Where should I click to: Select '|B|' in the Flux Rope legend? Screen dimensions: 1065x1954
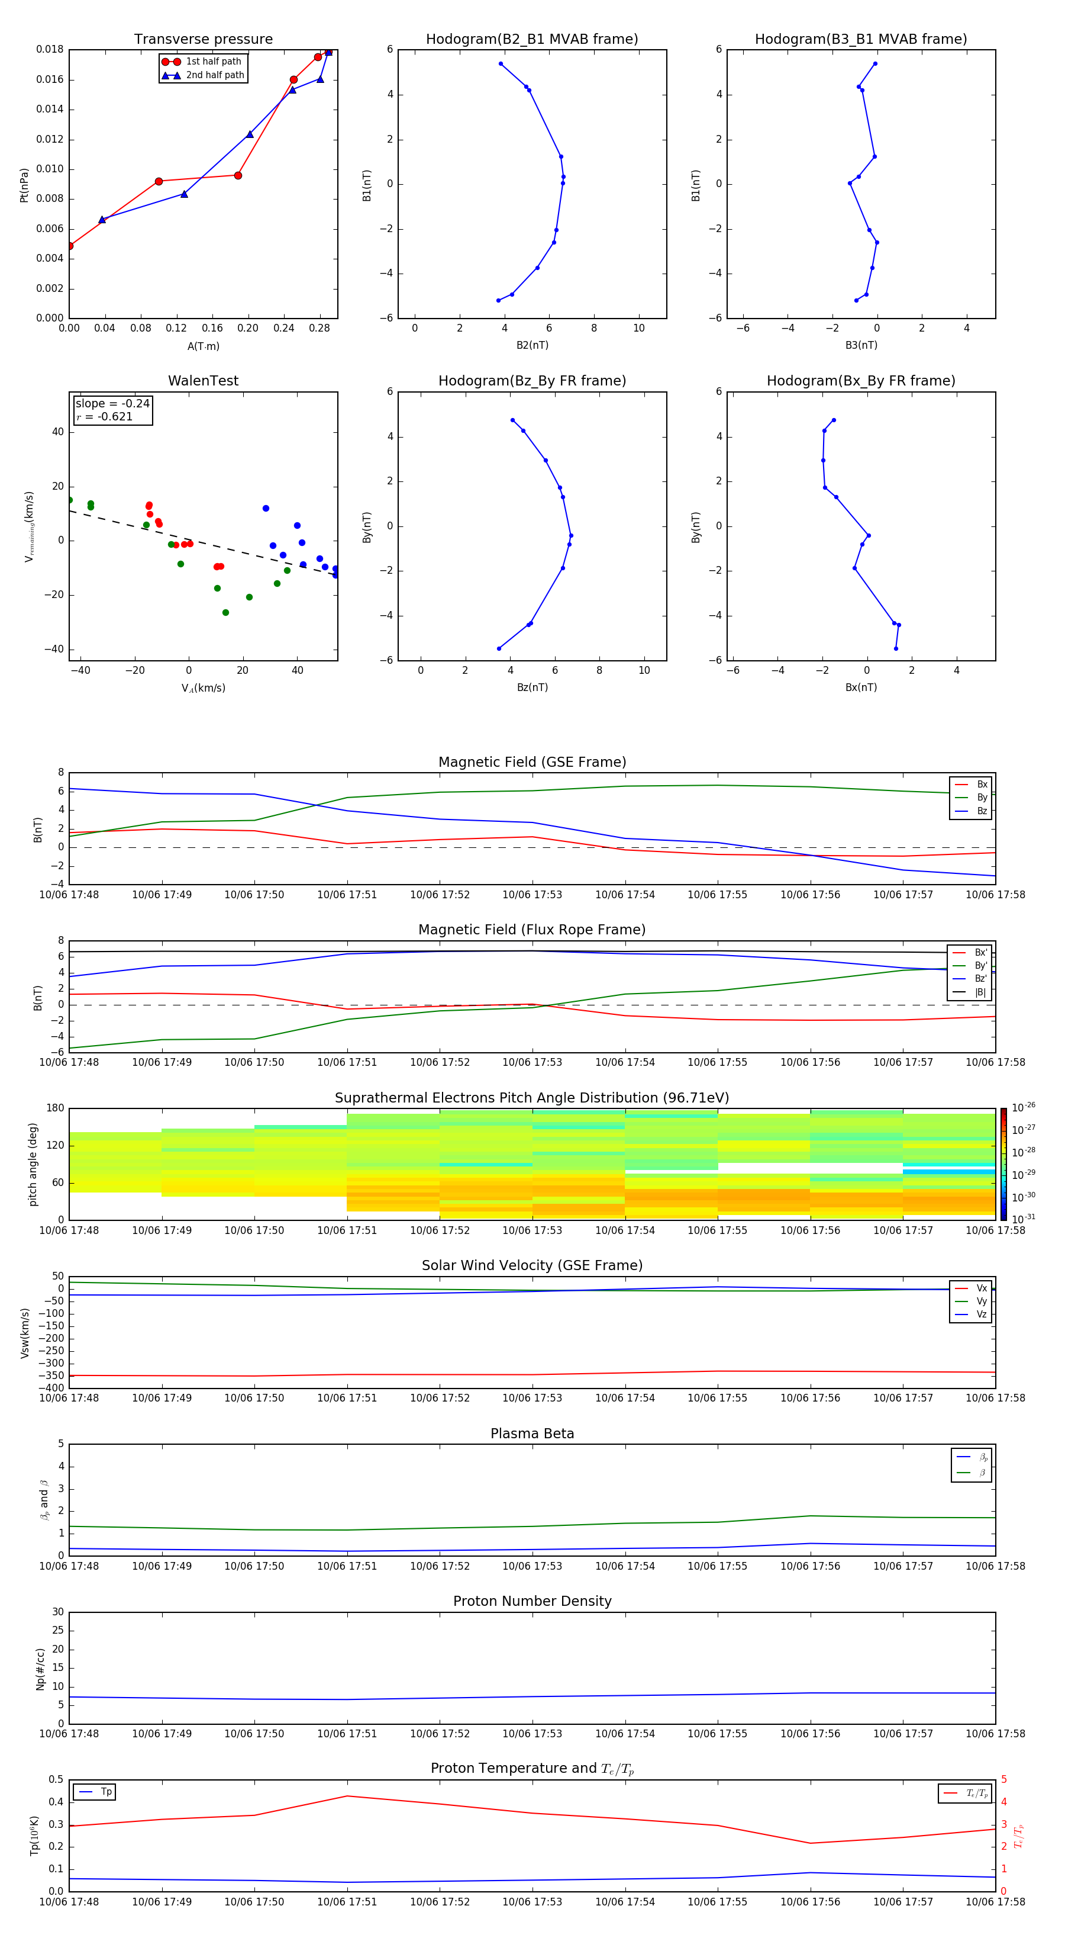pos(970,992)
